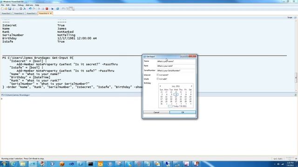This screenshot has width=298, height=167.
Task: Show script pane right layout icon
Action: (67, 9)
